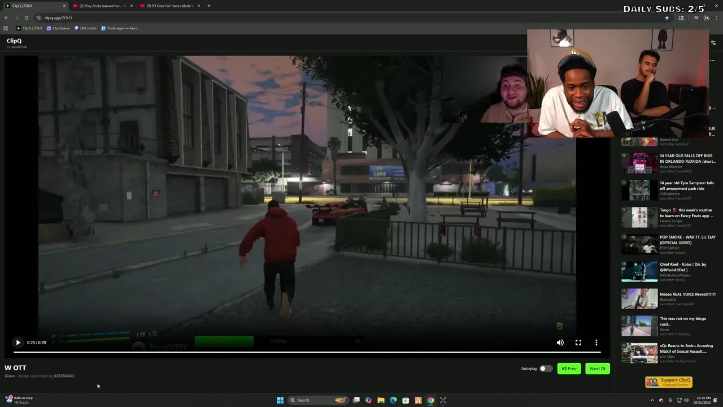Show hidden system tray icons
The height and width of the screenshot is (407, 723).
pyautogui.click(x=652, y=400)
